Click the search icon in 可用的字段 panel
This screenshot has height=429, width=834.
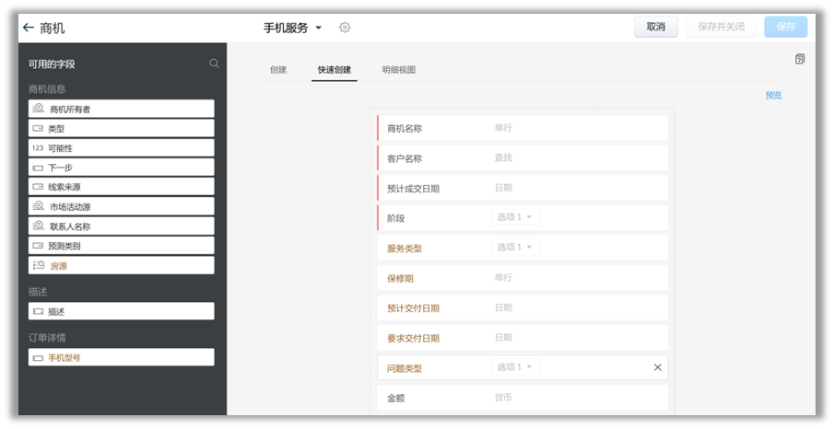pos(215,64)
